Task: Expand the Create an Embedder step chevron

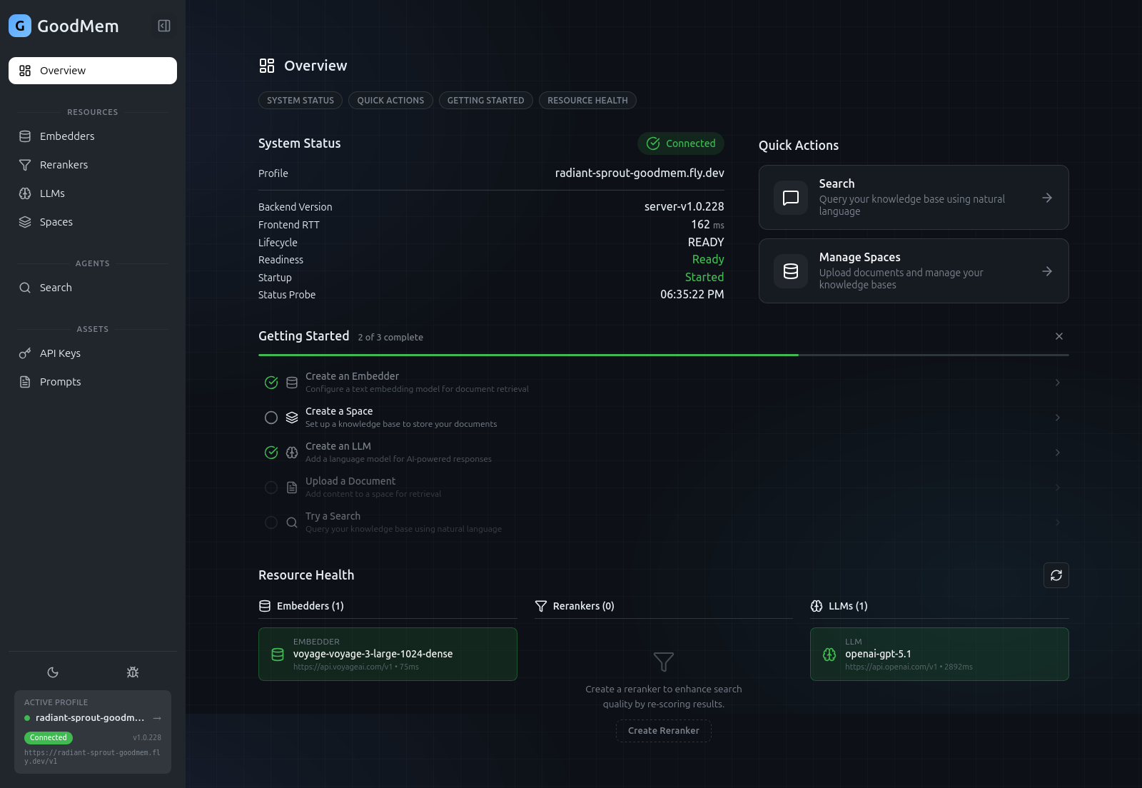Action: coord(1058,383)
